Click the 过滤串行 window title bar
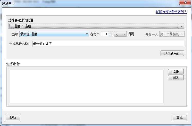 pyautogui.click(x=77, y=3)
